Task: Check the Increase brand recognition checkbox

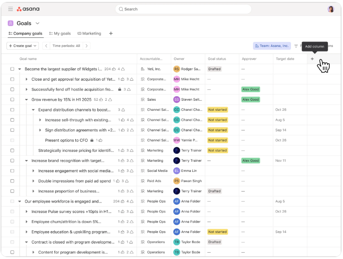Action: [x=12, y=161]
